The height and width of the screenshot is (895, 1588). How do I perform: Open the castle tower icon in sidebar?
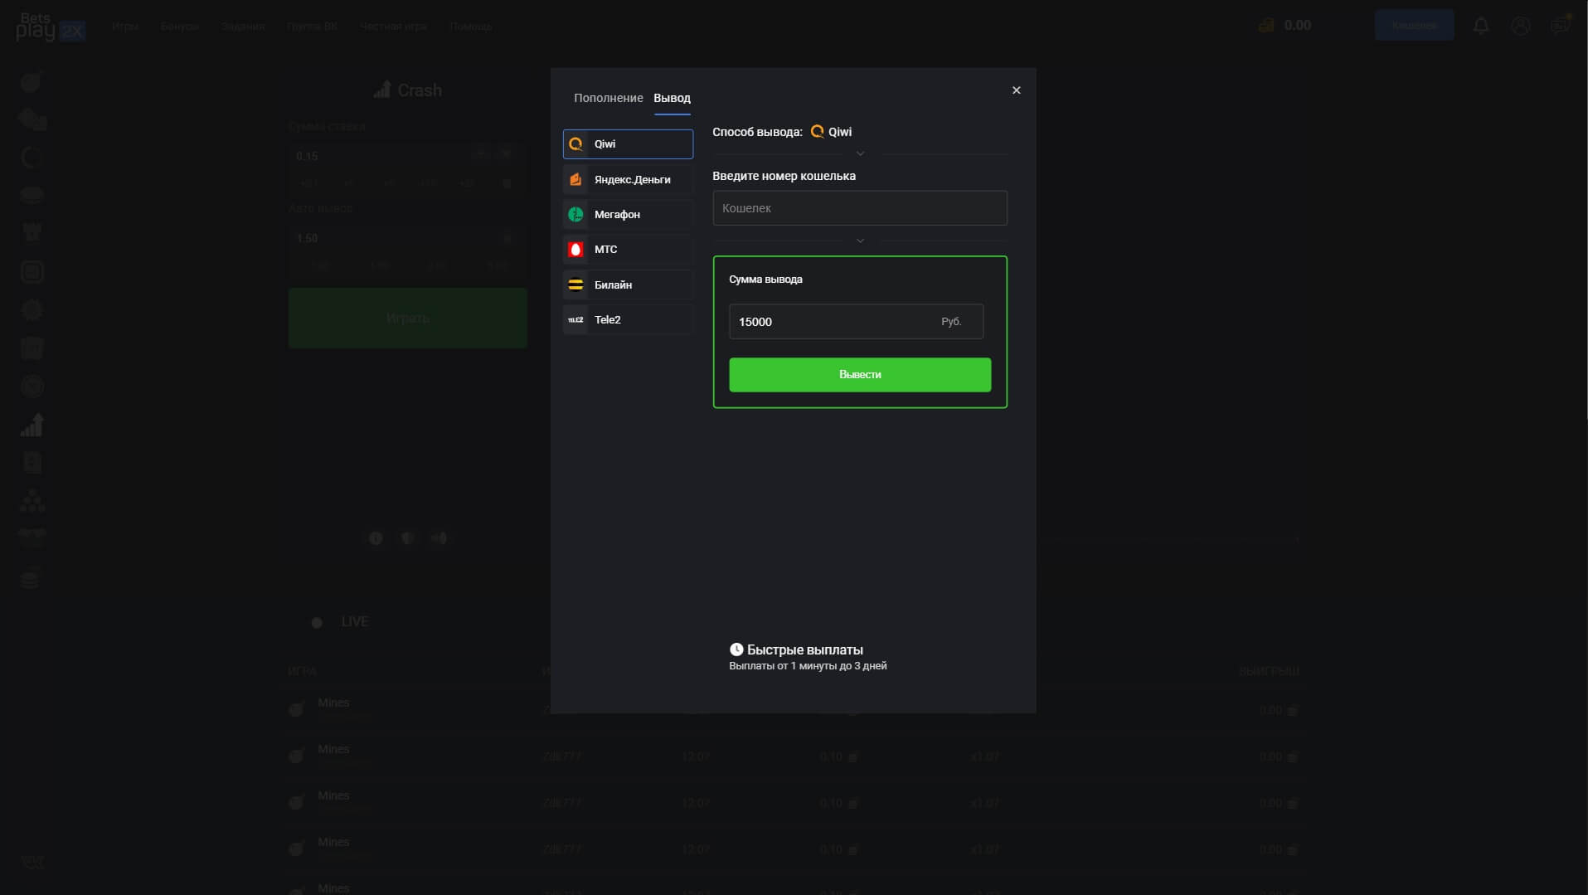(x=32, y=233)
